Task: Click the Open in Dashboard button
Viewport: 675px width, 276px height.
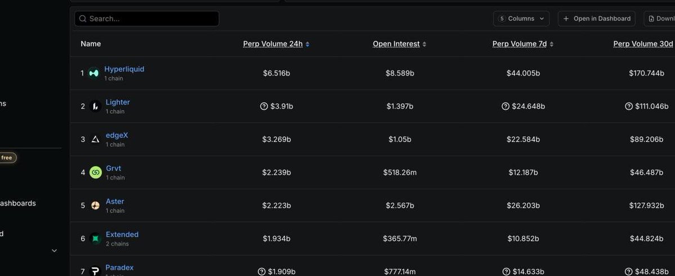Action: pyautogui.click(x=596, y=19)
